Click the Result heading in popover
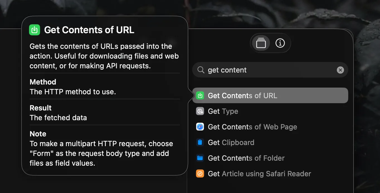 point(41,108)
